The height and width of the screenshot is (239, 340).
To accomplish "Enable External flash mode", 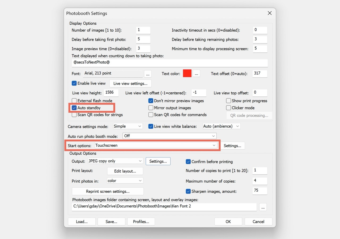I will 74,101.
